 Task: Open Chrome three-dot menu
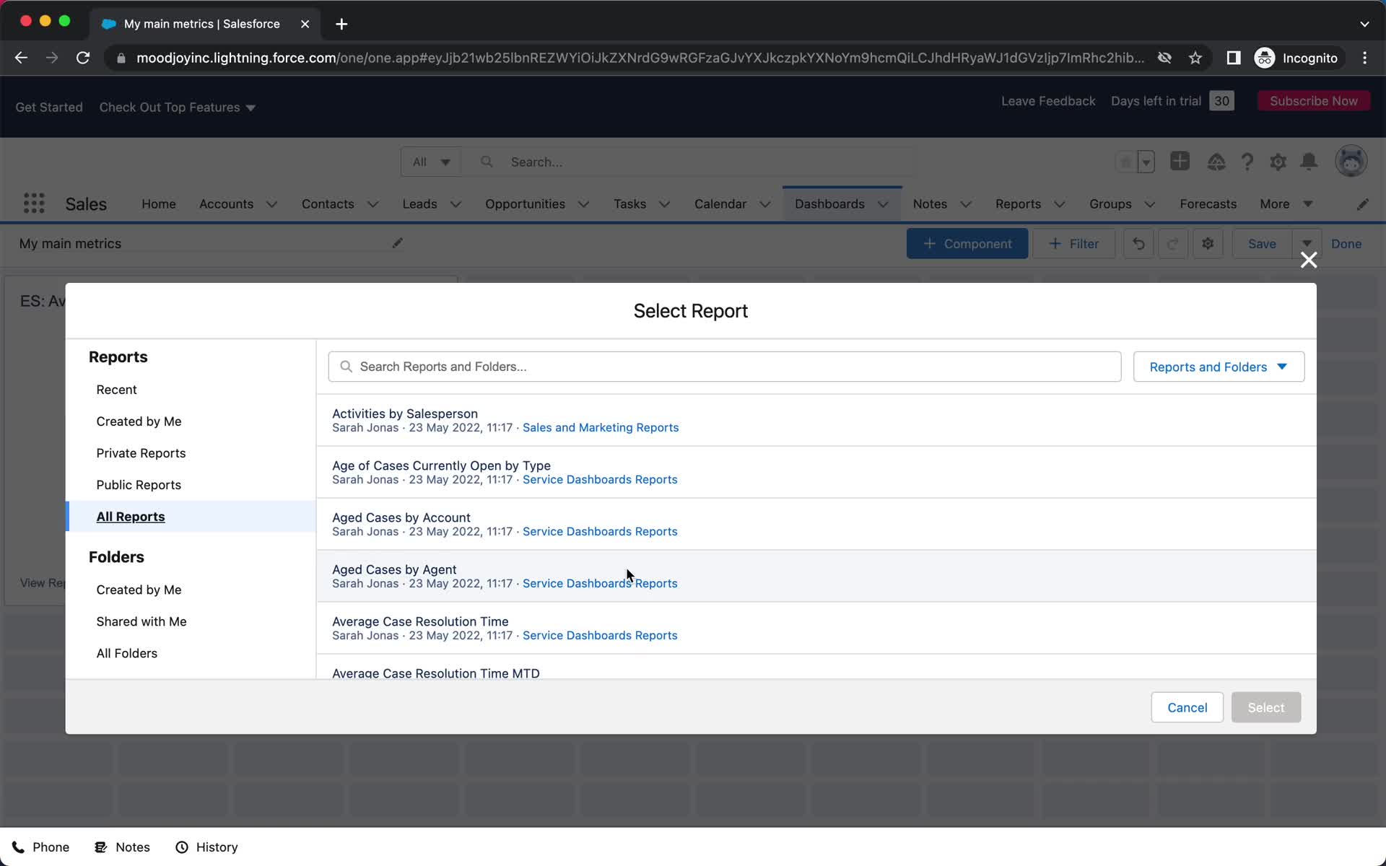pos(1364,58)
